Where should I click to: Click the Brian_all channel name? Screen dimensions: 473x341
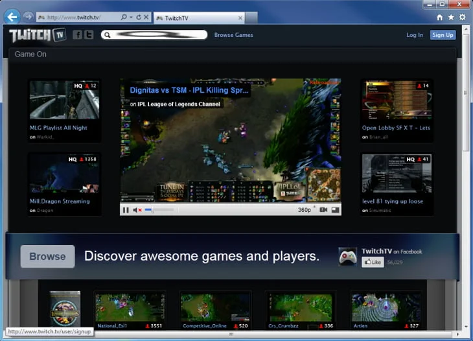[x=378, y=137]
